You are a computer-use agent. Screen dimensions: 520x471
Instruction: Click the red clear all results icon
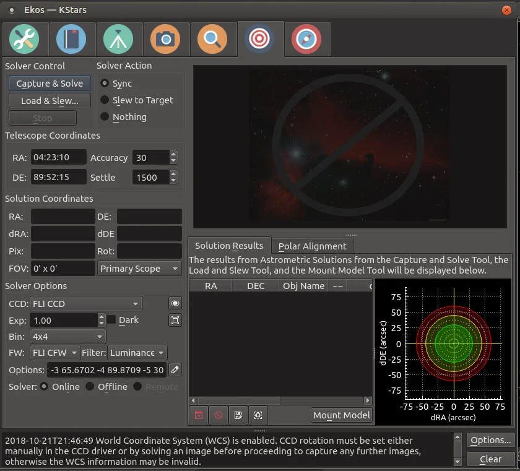(199, 415)
